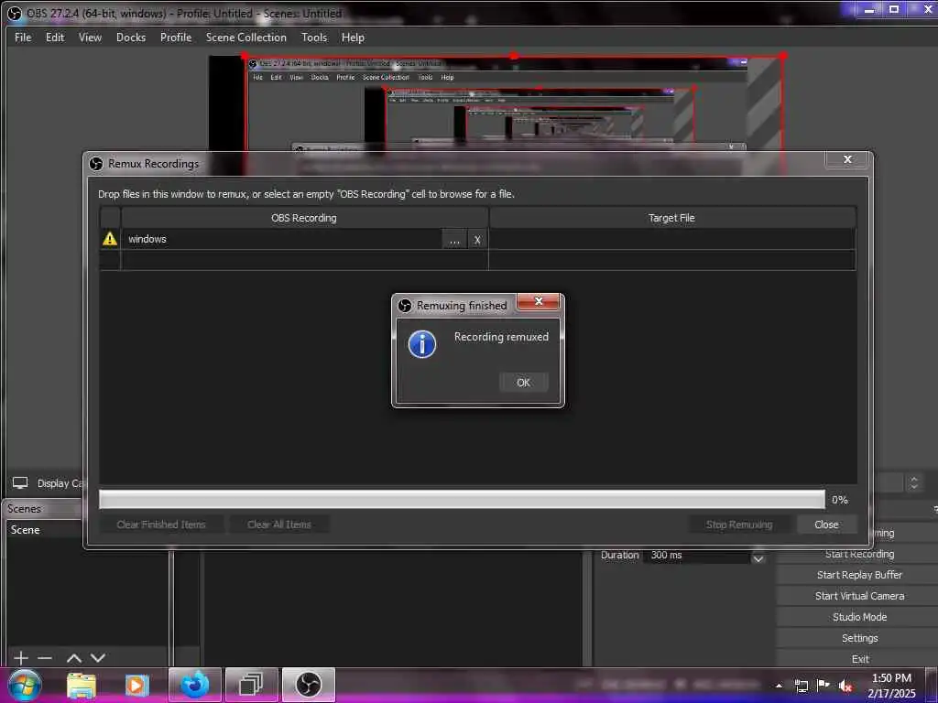Open the Firefox-style browser taskbar icon
Viewport: 938px width, 703px height.
[x=195, y=685]
